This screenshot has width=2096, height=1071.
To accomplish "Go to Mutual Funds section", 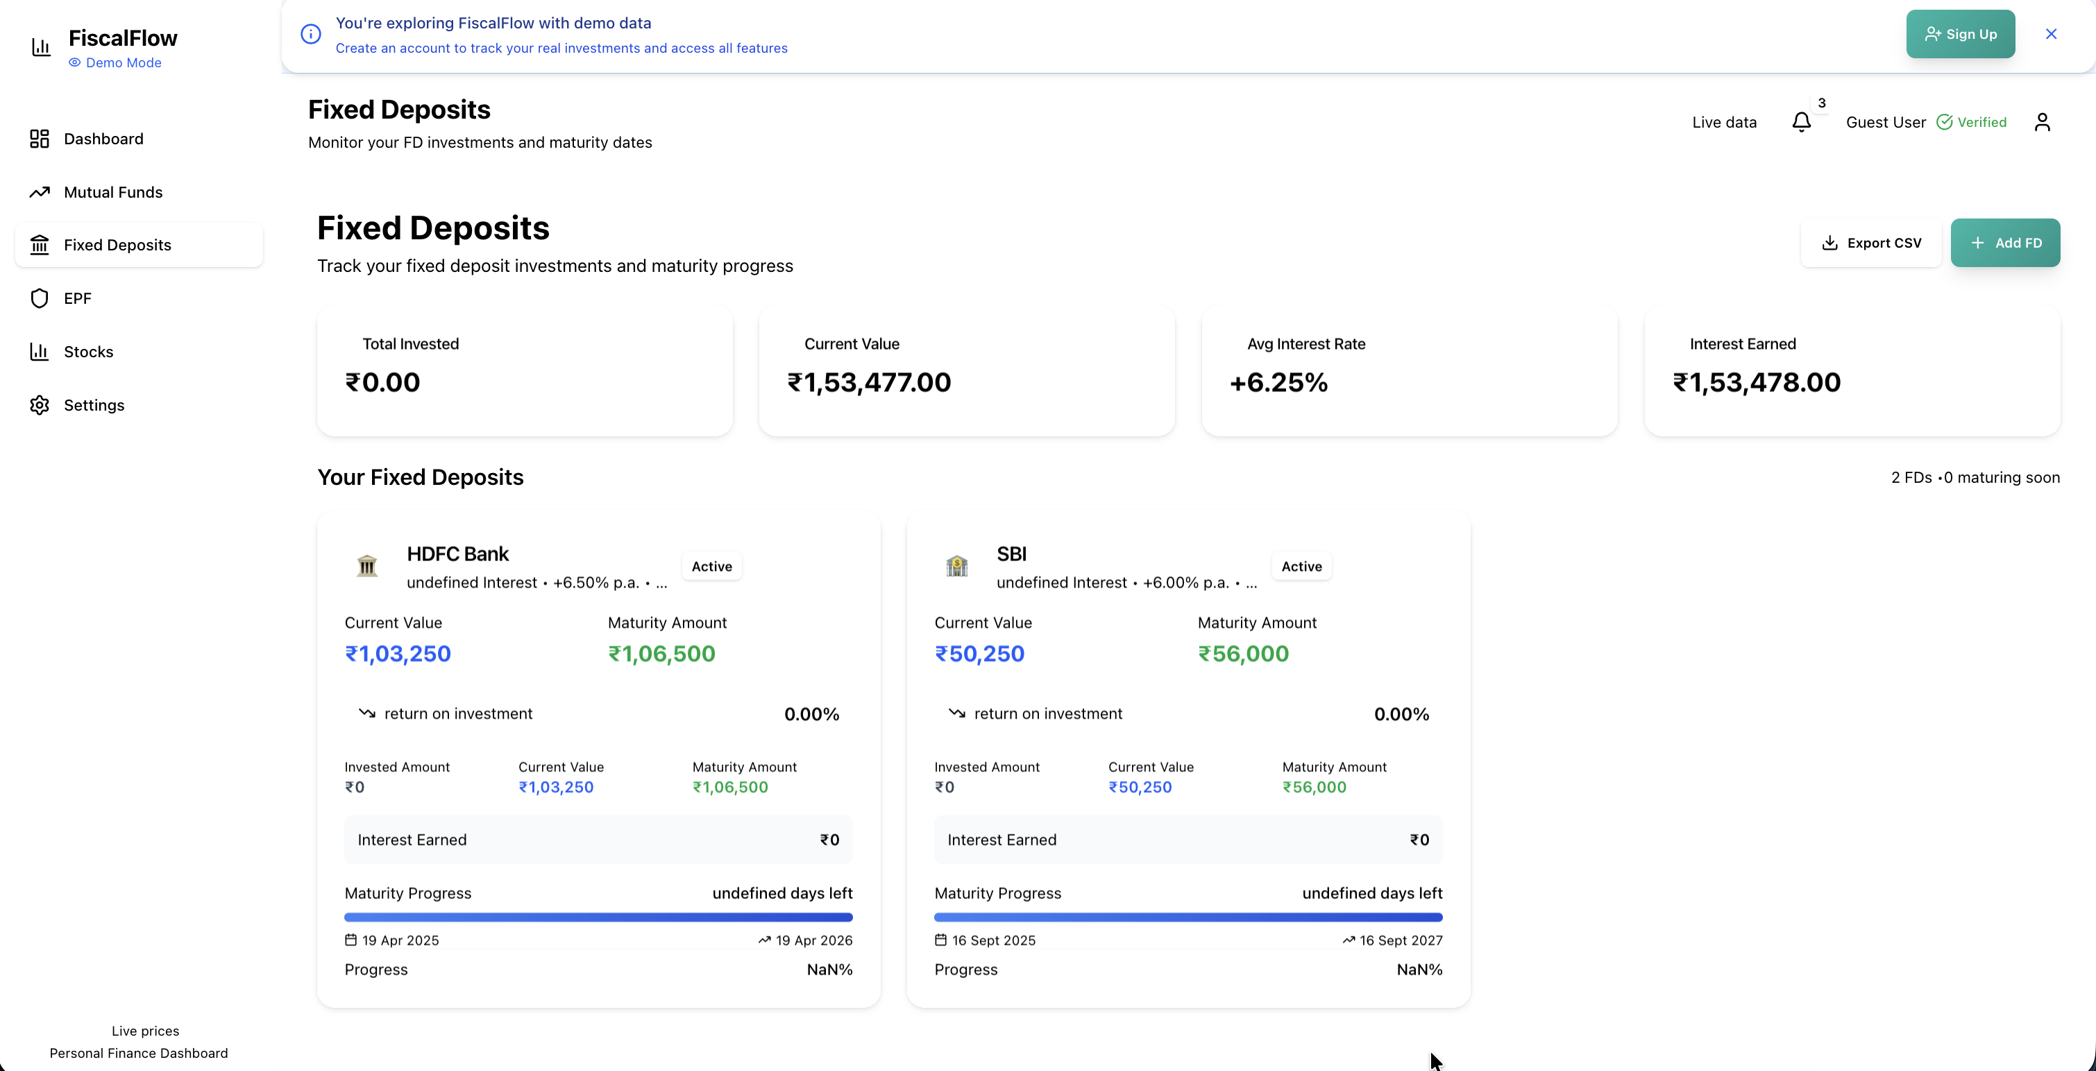I will coord(113,192).
